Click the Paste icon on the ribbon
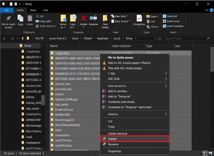The height and width of the screenshot is (156, 214). 29,20
